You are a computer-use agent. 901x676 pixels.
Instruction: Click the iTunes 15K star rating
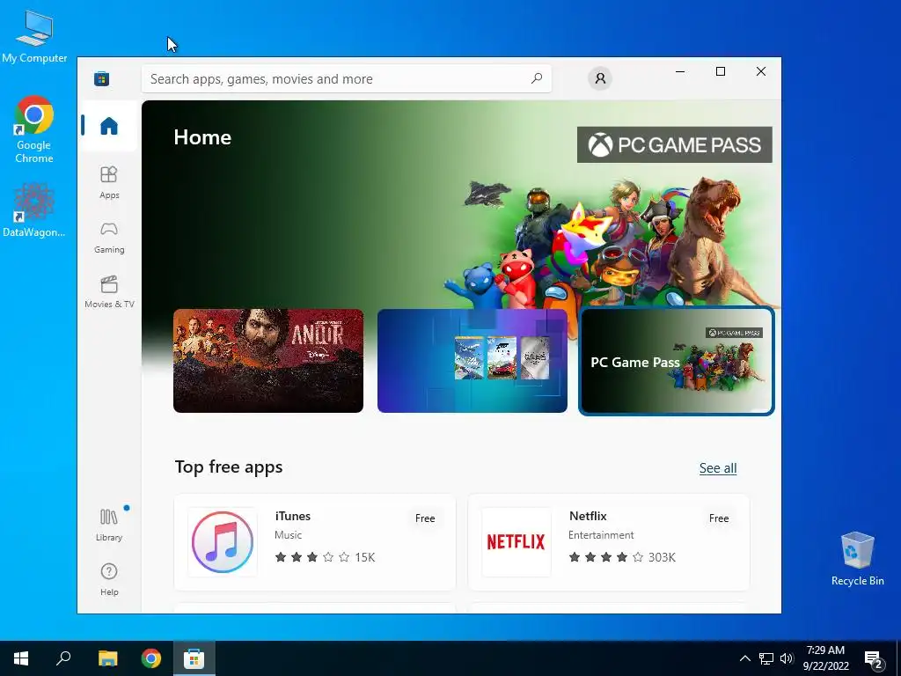pos(325,557)
